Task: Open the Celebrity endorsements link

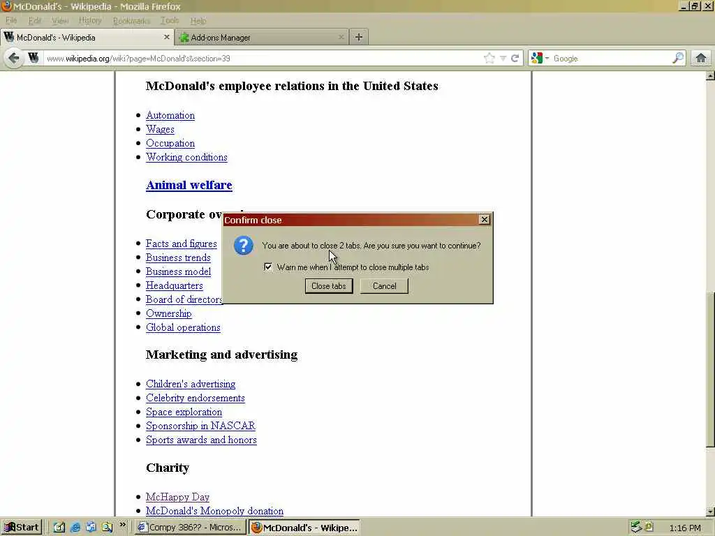Action: 196,398
